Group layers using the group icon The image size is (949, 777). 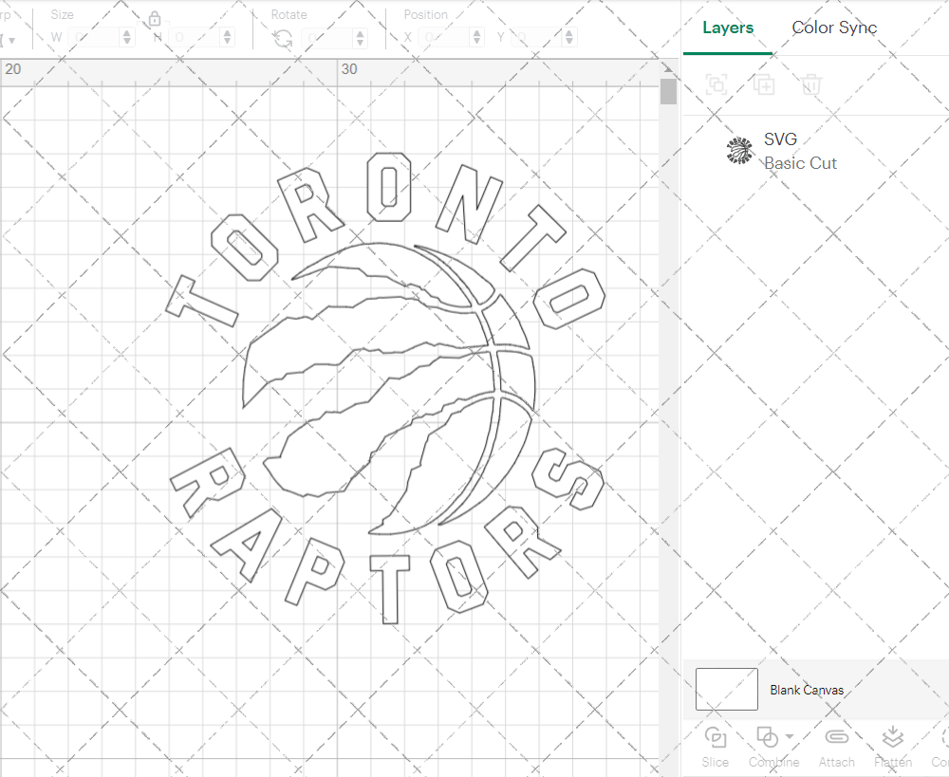click(x=716, y=84)
